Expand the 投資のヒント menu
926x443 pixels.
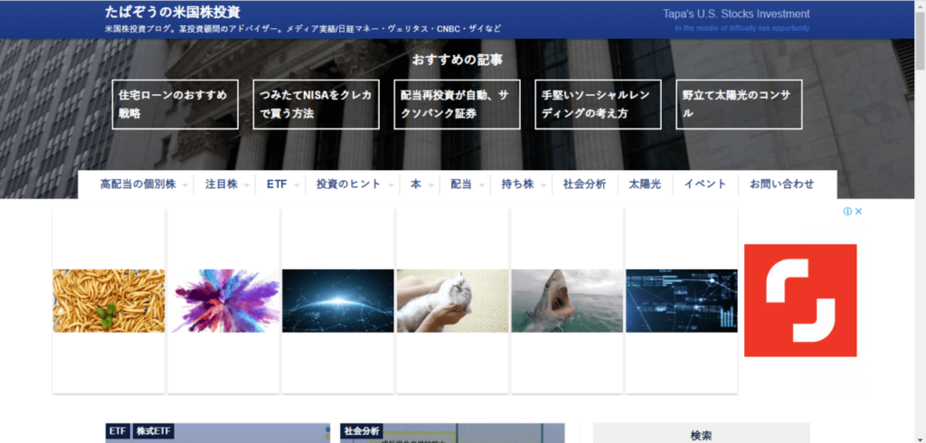[354, 184]
